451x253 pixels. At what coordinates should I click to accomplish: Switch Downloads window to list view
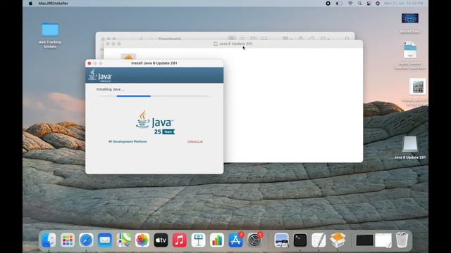pyautogui.click(x=242, y=39)
